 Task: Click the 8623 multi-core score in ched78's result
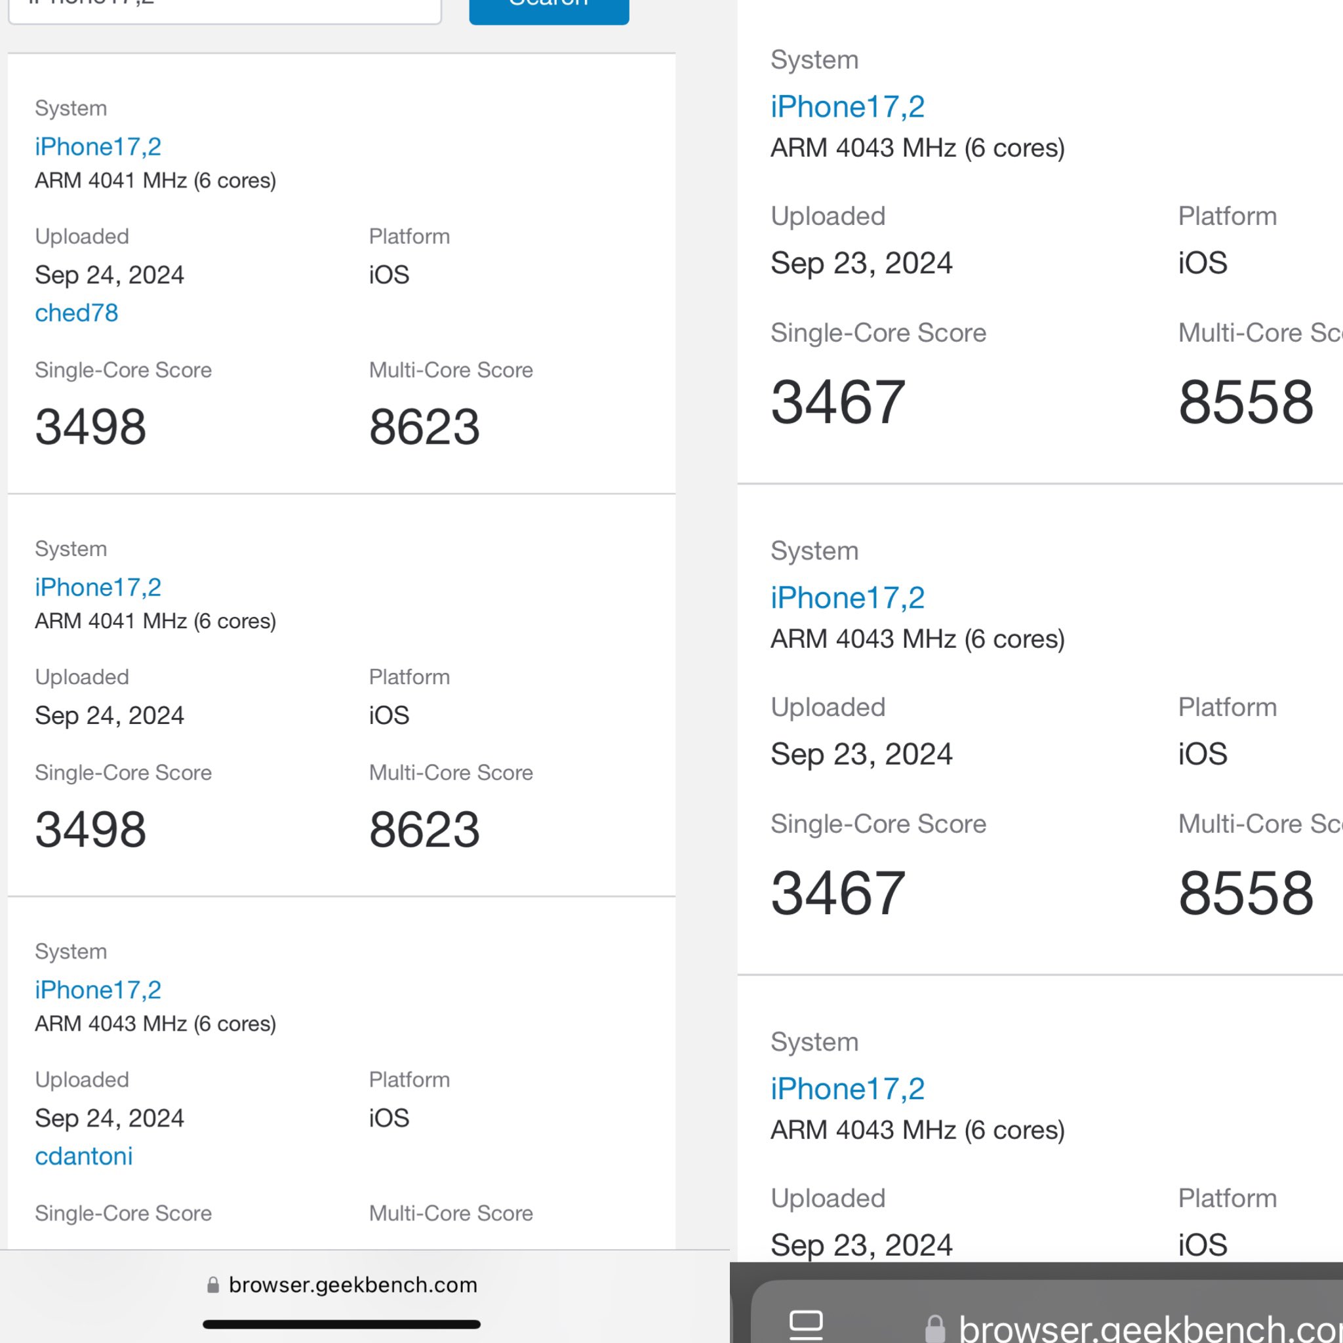424,427
